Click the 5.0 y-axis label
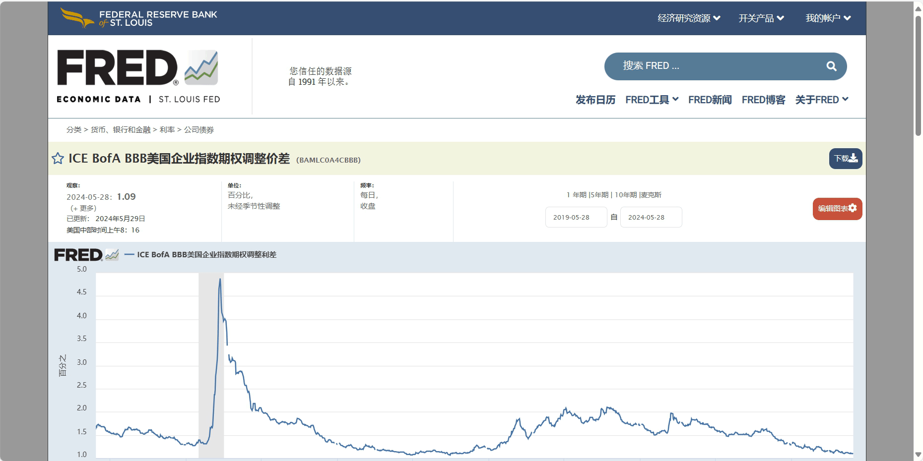923x461 pixels. coord(82,269)
